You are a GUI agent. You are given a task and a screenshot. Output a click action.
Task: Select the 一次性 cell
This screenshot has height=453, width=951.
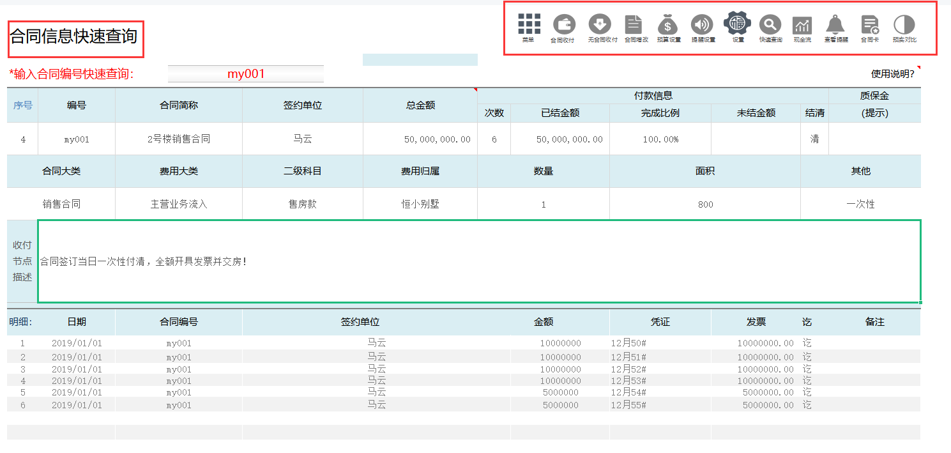860,204
